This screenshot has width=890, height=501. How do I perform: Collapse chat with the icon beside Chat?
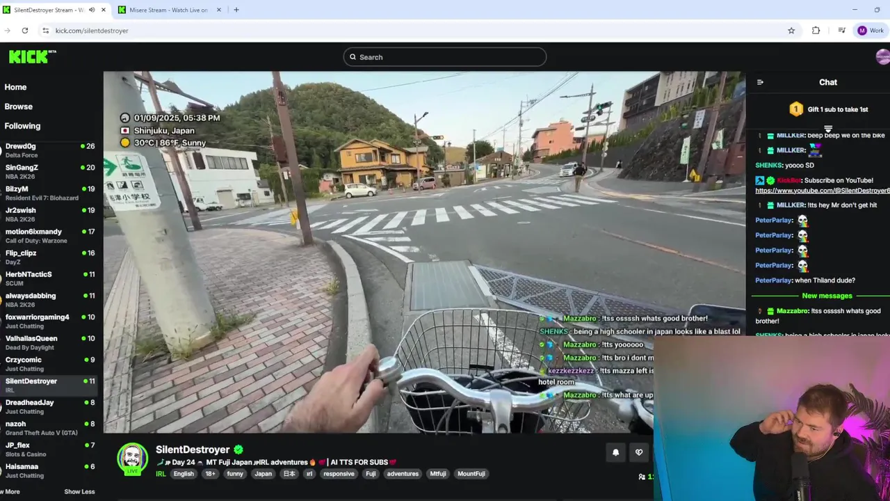pyautogui.click(x=760, y=82)
